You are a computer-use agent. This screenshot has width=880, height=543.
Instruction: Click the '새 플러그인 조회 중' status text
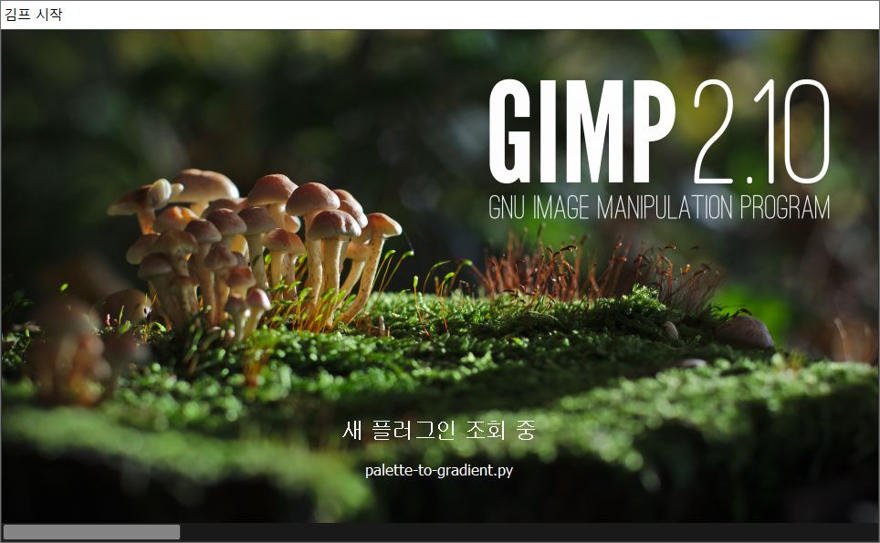tap(439, 430)
